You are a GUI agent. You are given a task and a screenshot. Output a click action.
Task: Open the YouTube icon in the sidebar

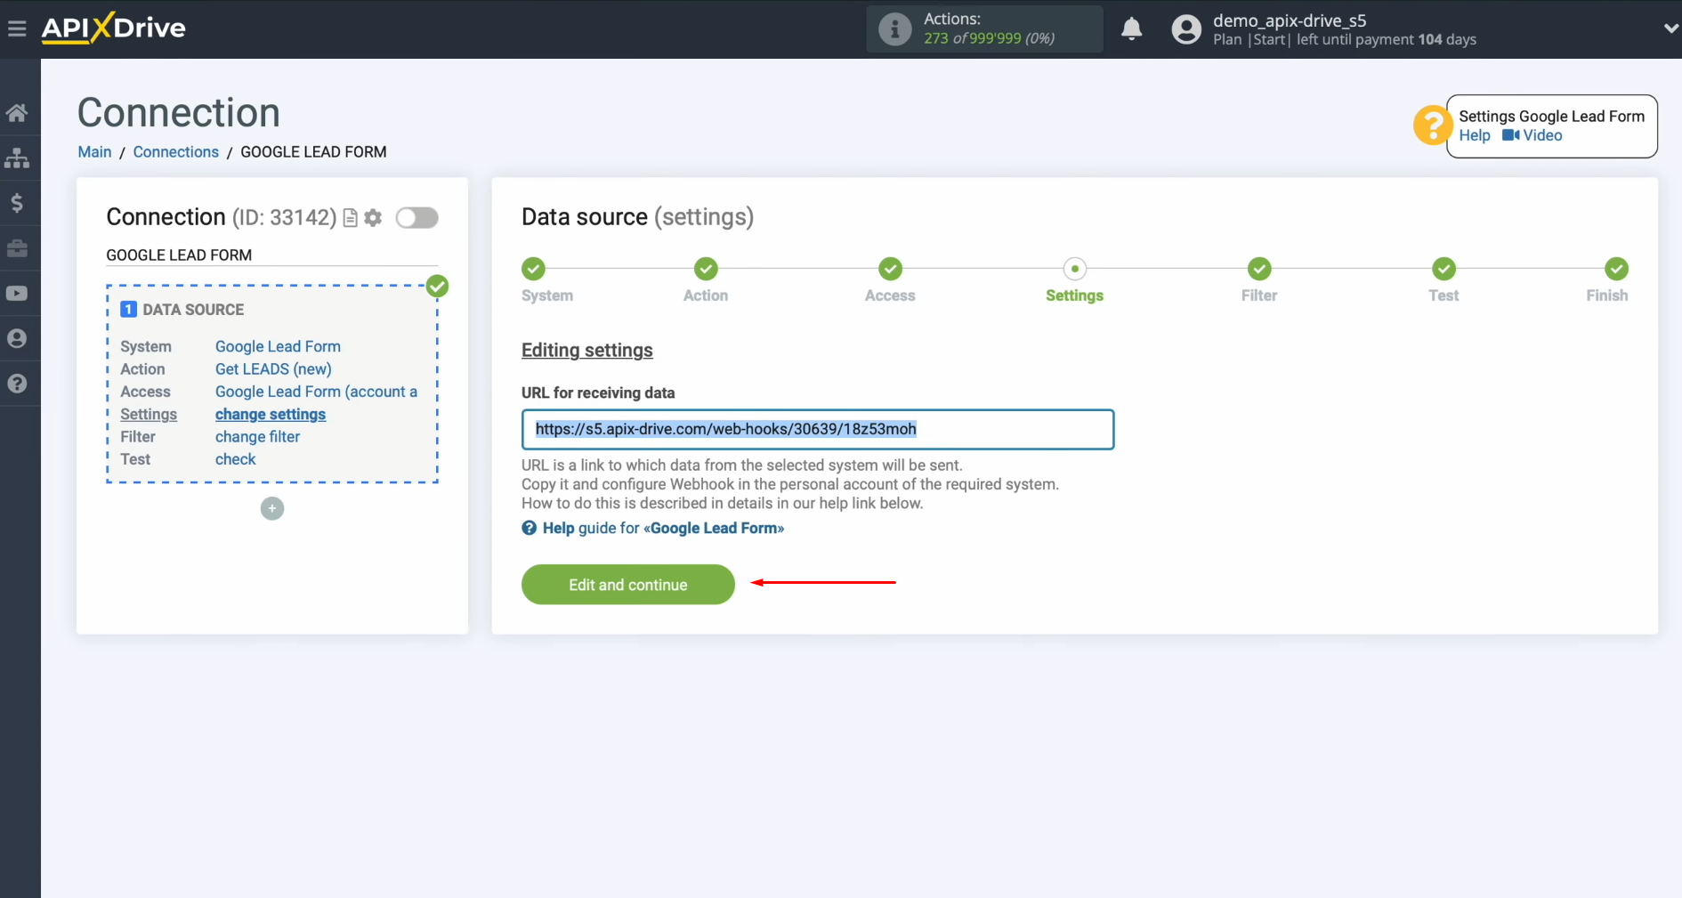coord(18,293)
